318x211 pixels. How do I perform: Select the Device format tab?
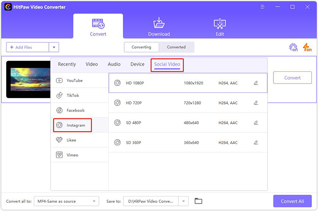point(137,64)
